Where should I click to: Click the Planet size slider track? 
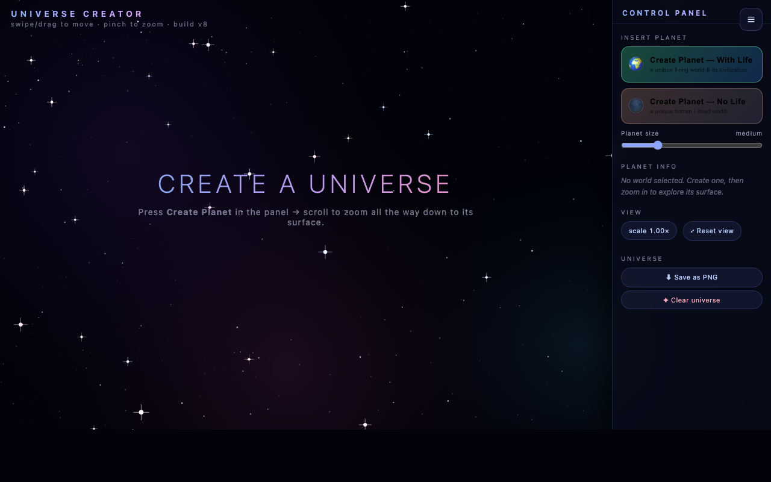point(691,145)
